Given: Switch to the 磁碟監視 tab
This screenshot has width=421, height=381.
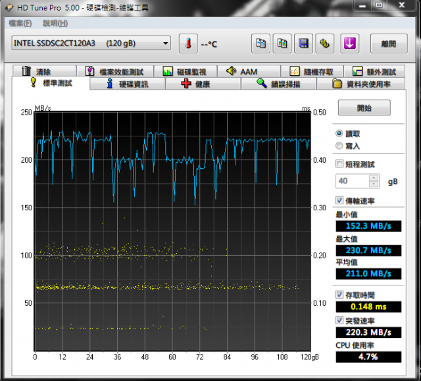Looking at the screenshot, I should pos(186,71).
